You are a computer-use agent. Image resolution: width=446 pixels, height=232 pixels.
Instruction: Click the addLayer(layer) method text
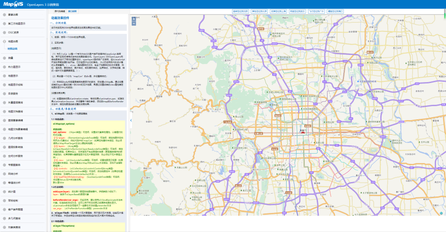pyautogui.click(x=62, y=192)
